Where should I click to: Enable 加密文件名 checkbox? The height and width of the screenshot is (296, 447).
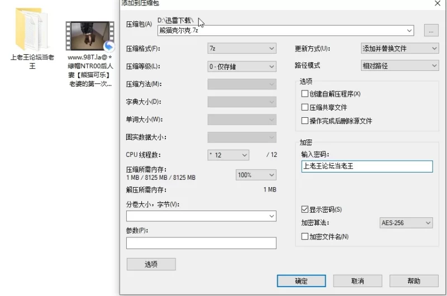tap(305, 236)
